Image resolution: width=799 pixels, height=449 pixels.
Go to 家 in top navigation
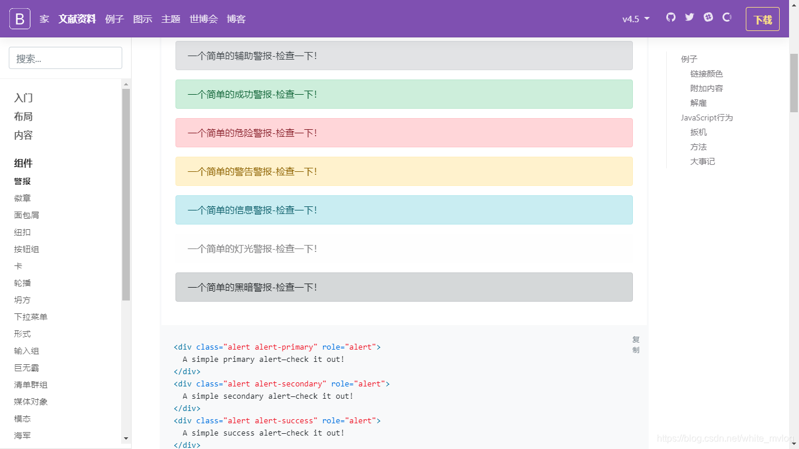coord(44,19)
